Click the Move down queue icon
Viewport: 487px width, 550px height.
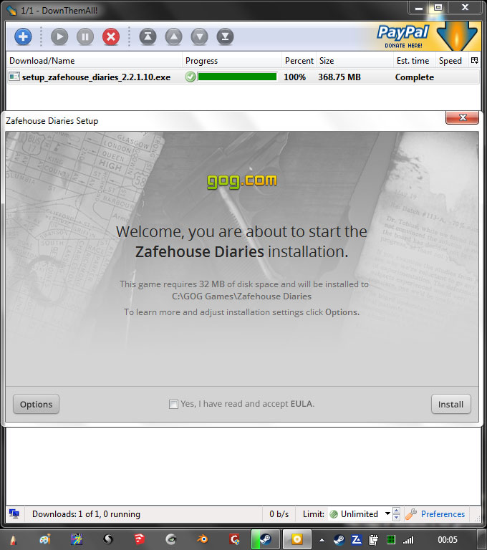point(199,37)
